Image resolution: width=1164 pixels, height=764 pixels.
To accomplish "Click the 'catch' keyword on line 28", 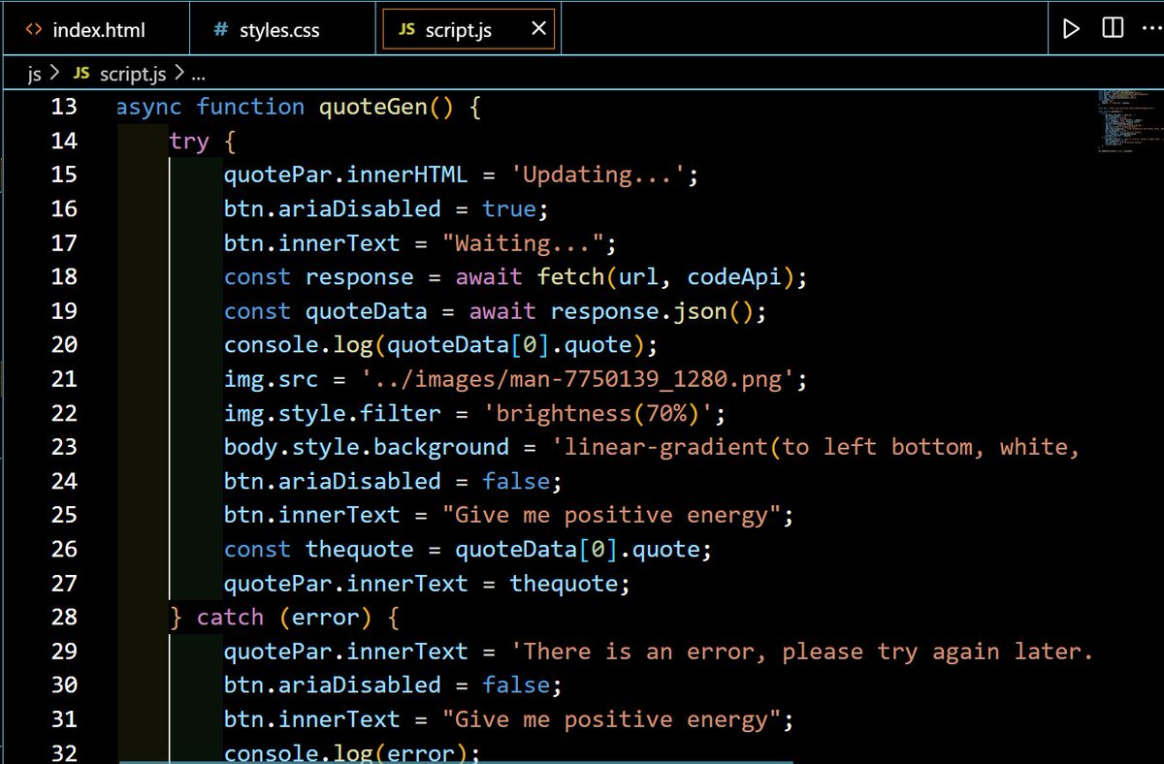I will tap(230, 617).
